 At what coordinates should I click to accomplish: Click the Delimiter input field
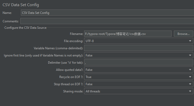coord(139,63)
